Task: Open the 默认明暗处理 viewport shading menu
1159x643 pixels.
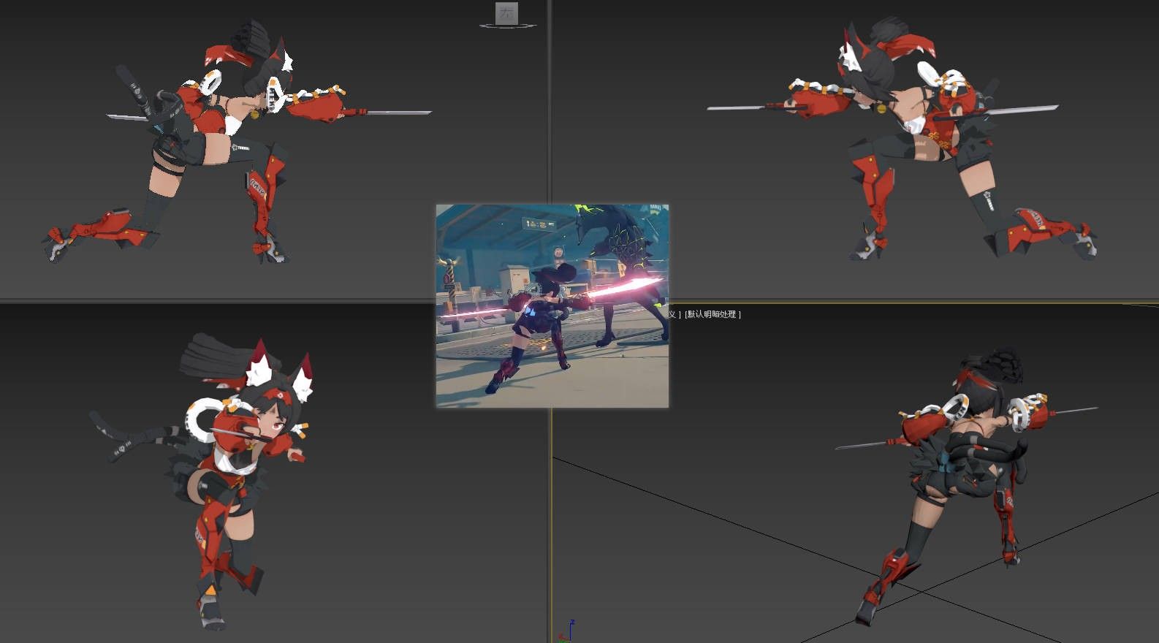Action: pos(712,314)
